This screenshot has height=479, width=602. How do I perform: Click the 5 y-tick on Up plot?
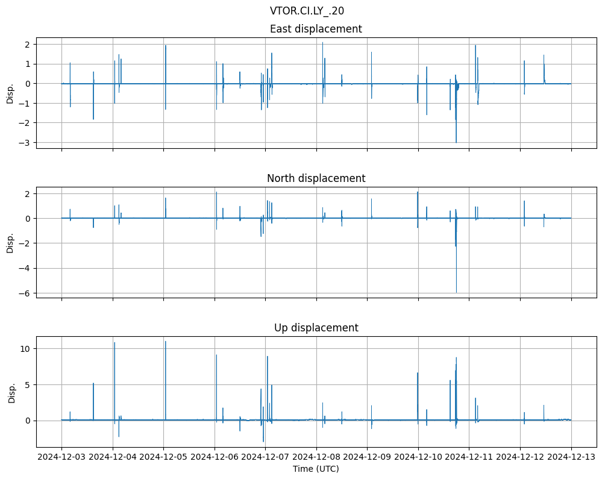pos(28,384)
